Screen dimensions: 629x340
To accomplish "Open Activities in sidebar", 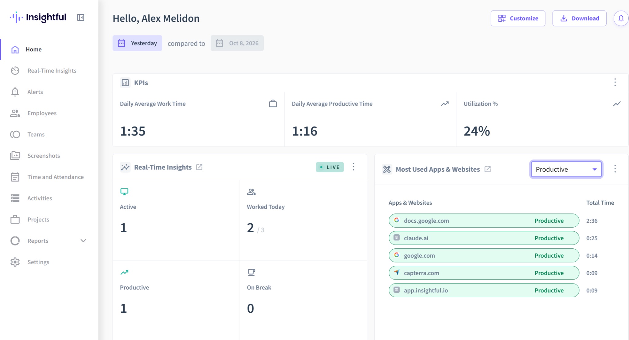I will tap(49, 198).
